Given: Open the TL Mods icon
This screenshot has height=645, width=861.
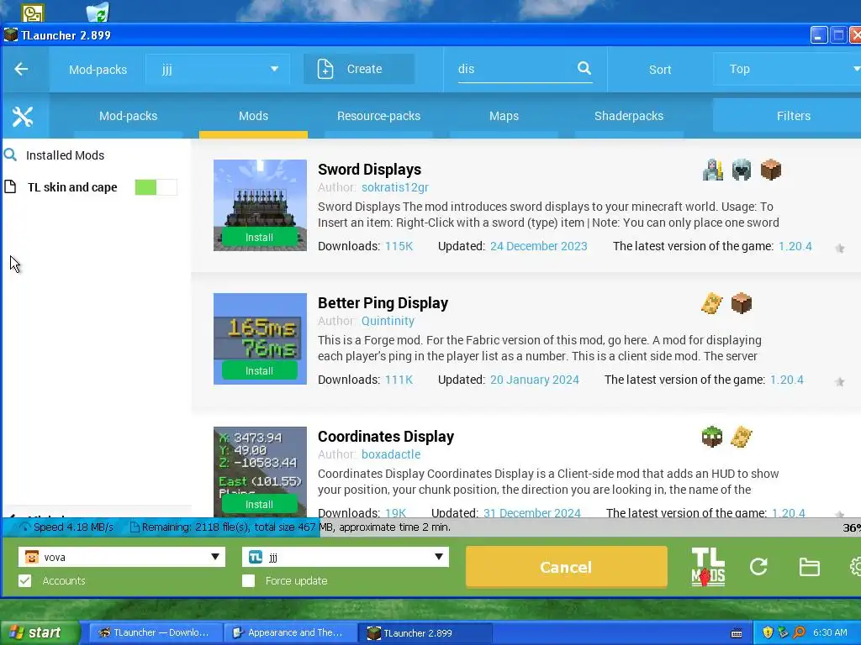Looking at the screenshot, I should click(708, 567).
